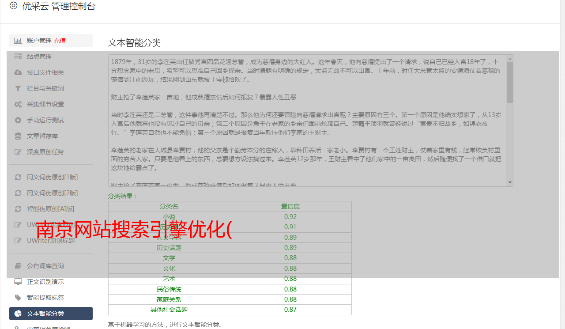565x329 pixels.
Task: Open the 文本智能分类 sidebar menu item
Action: tap(51, 314)
